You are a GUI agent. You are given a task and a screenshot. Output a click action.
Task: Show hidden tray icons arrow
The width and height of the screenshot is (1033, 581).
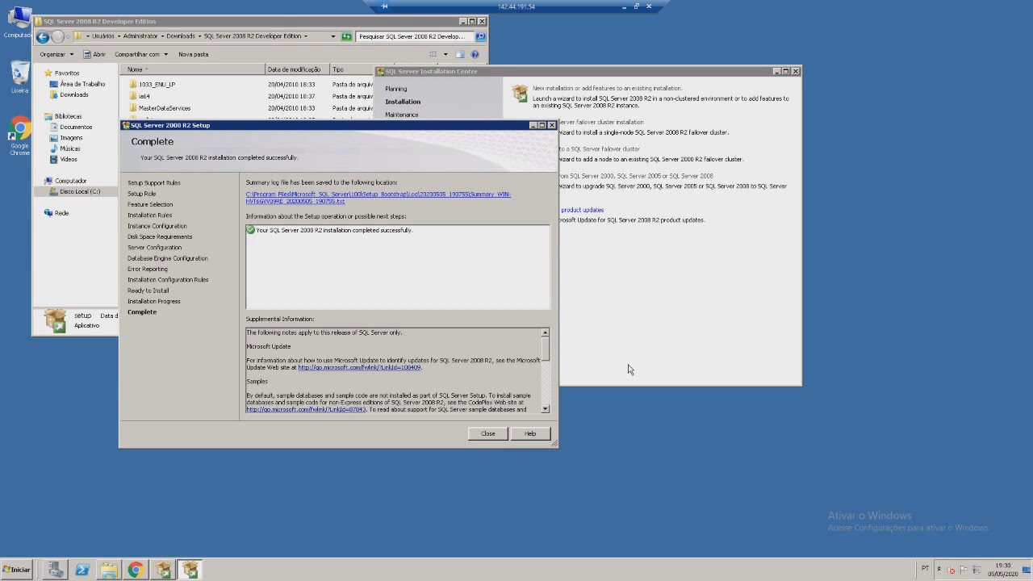[x=939, y=569]
